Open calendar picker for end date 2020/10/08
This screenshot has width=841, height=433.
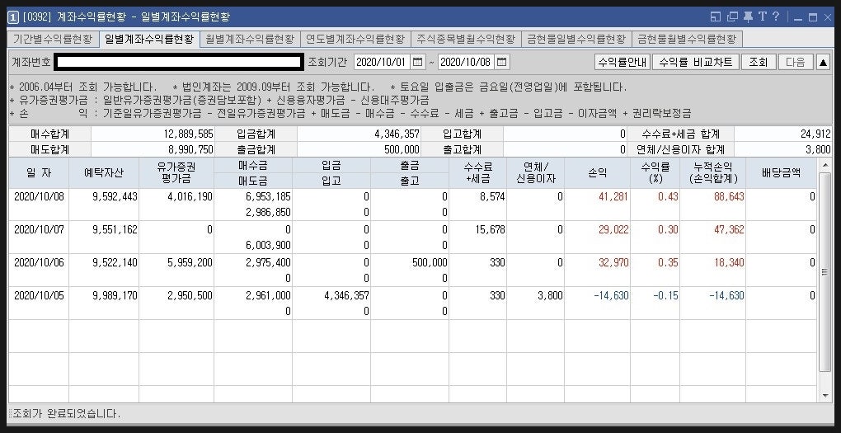click(x=501, y=62)
